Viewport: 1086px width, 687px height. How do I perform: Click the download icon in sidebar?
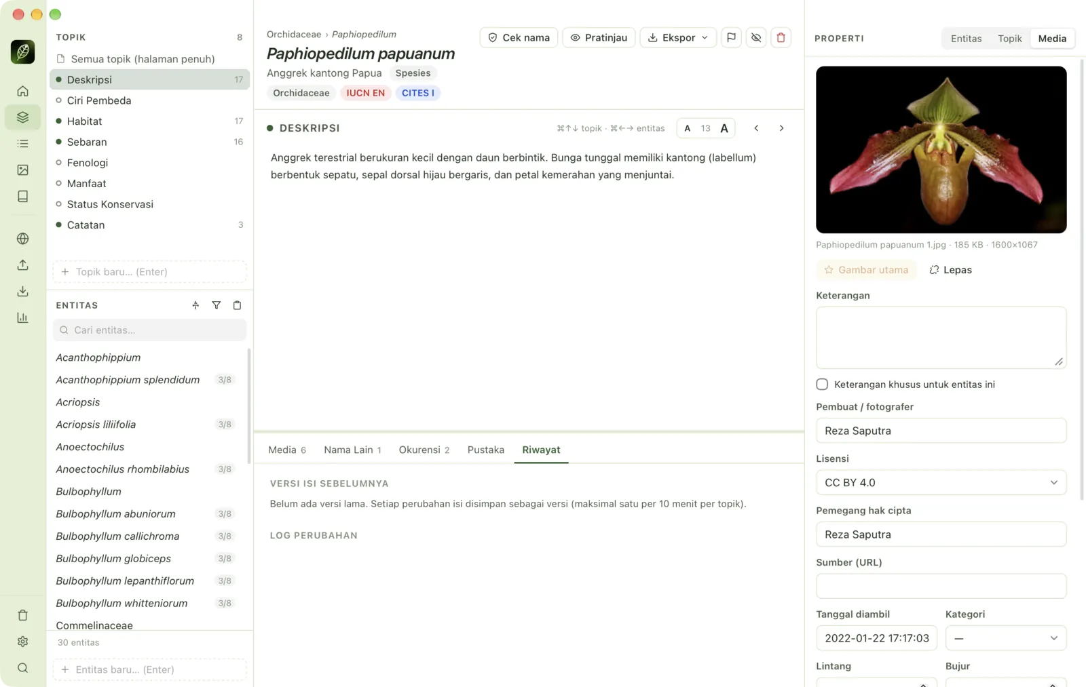(x=22, y=292)
